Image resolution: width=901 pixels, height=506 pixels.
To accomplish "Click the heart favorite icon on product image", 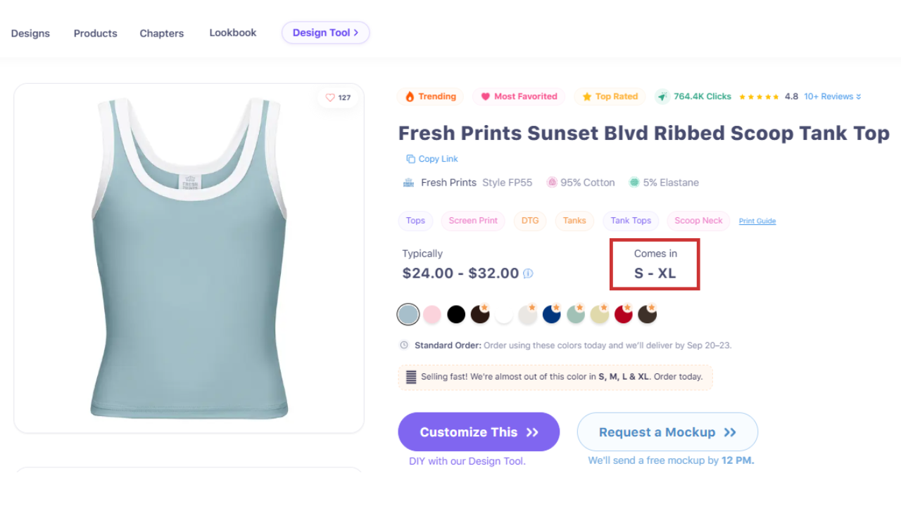I will pos(330,98).
